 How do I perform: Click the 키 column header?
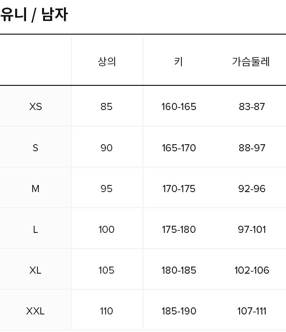click(179, 62)
